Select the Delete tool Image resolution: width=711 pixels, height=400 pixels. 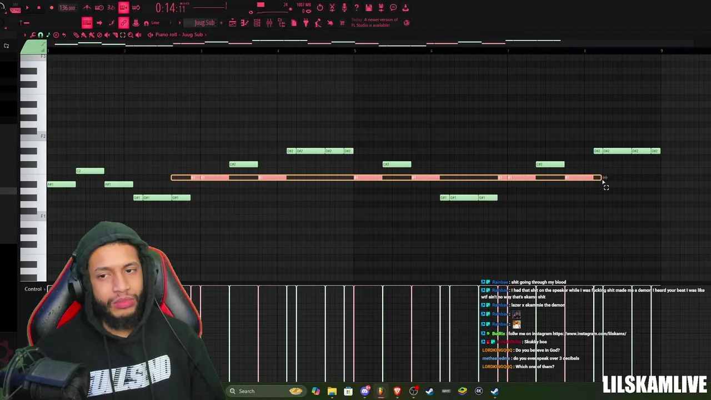[x=99, y=35]
